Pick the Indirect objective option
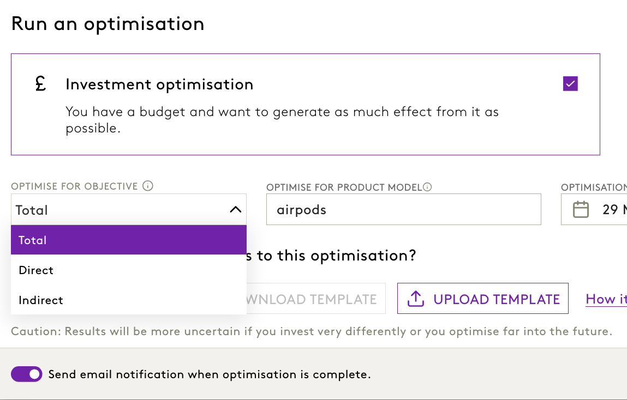This screenshot has height=400, width=627. tap(128, 300)
